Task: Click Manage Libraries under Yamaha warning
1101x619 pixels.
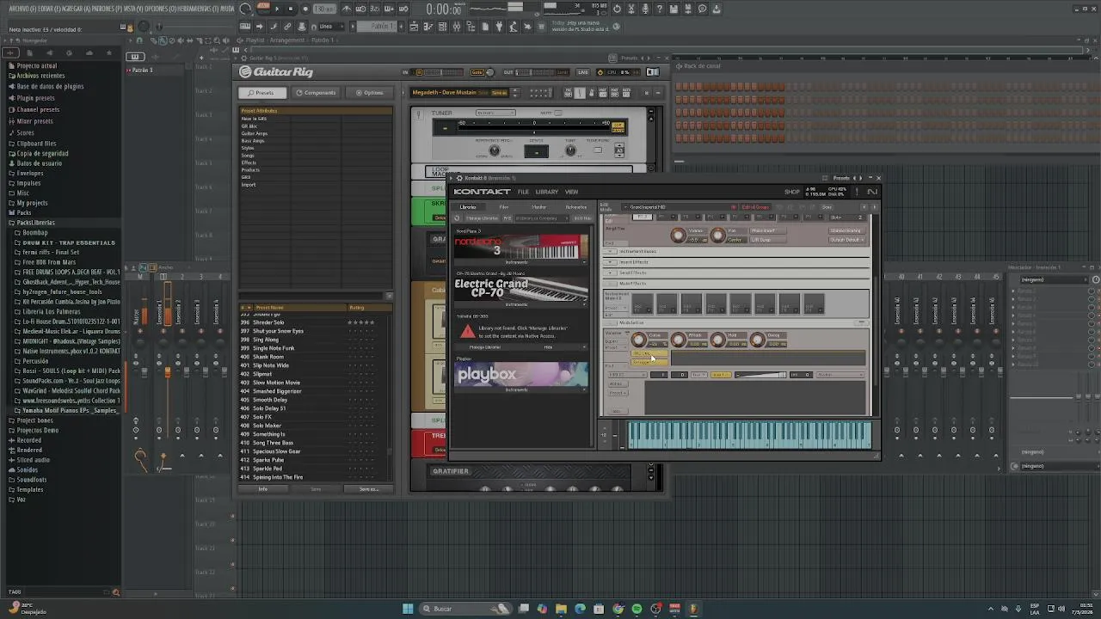Action: point(486,347)
